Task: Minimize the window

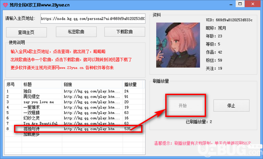Action: (x=231, y=4)
